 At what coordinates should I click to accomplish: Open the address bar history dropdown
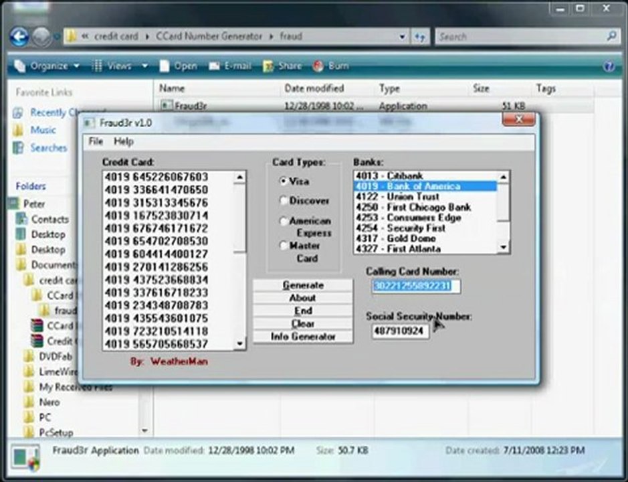(402, 37)
